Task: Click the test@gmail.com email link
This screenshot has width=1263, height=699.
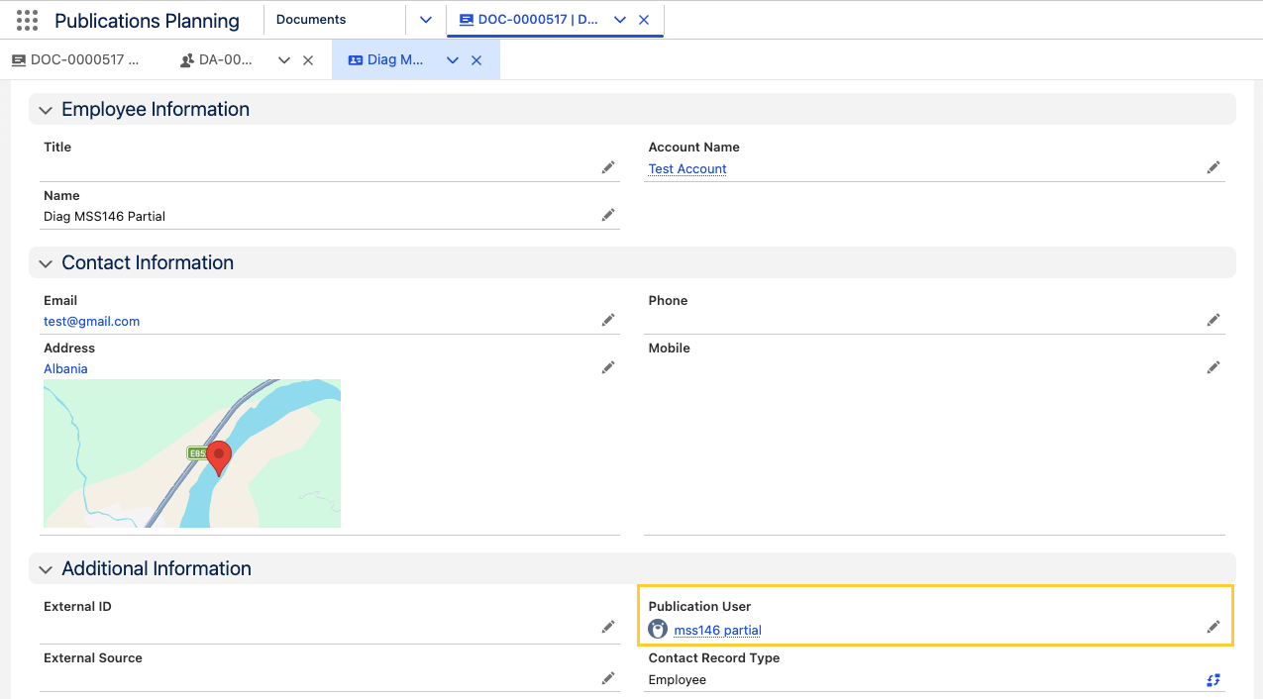Action: [x=92, y=322]
